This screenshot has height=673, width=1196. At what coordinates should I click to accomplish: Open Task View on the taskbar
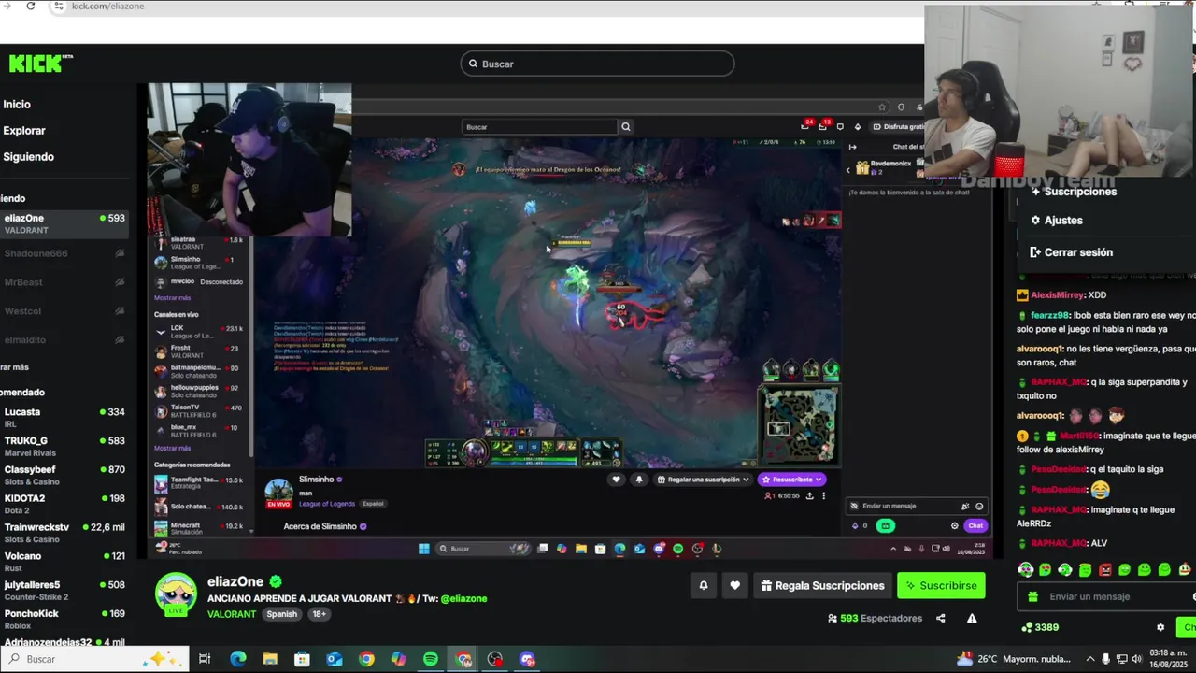coord(205,659)
